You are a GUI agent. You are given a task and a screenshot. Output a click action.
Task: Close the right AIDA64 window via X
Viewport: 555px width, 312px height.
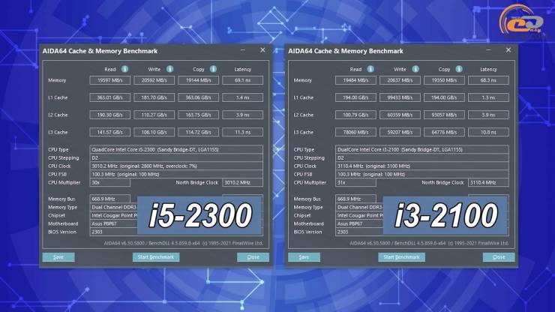point(508,50)
